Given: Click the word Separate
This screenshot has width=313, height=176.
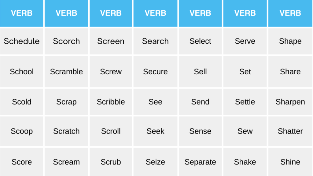Looking at the screenshot, I should [x=200, y=162].
